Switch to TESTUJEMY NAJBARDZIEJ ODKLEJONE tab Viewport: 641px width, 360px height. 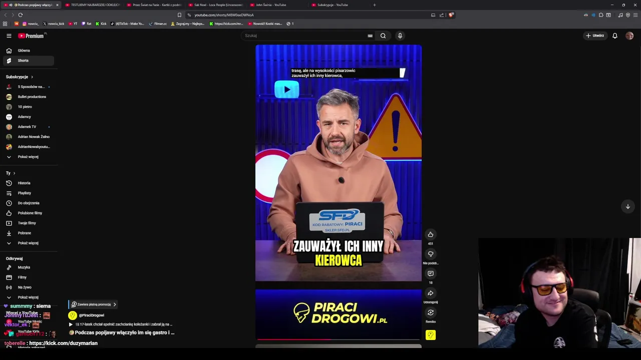click(x=93, y=4)
